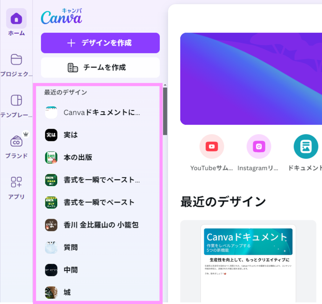The image size is (322, 304).
Task: Open the Apps icon in sidebar
Action: coord(16,182)
